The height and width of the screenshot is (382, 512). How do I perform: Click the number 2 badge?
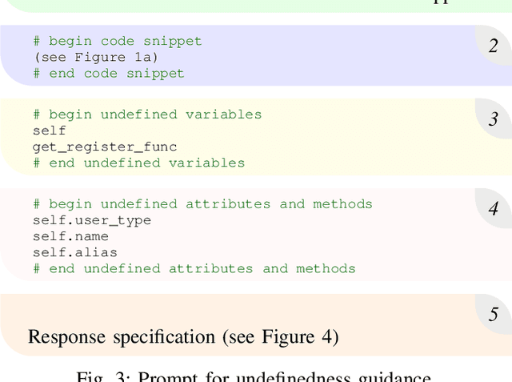[494, 46]
